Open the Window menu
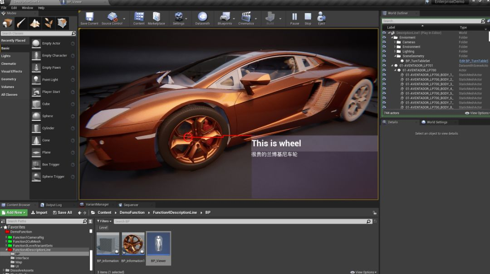This screenshot has width=490, height=274. (27, 8)
